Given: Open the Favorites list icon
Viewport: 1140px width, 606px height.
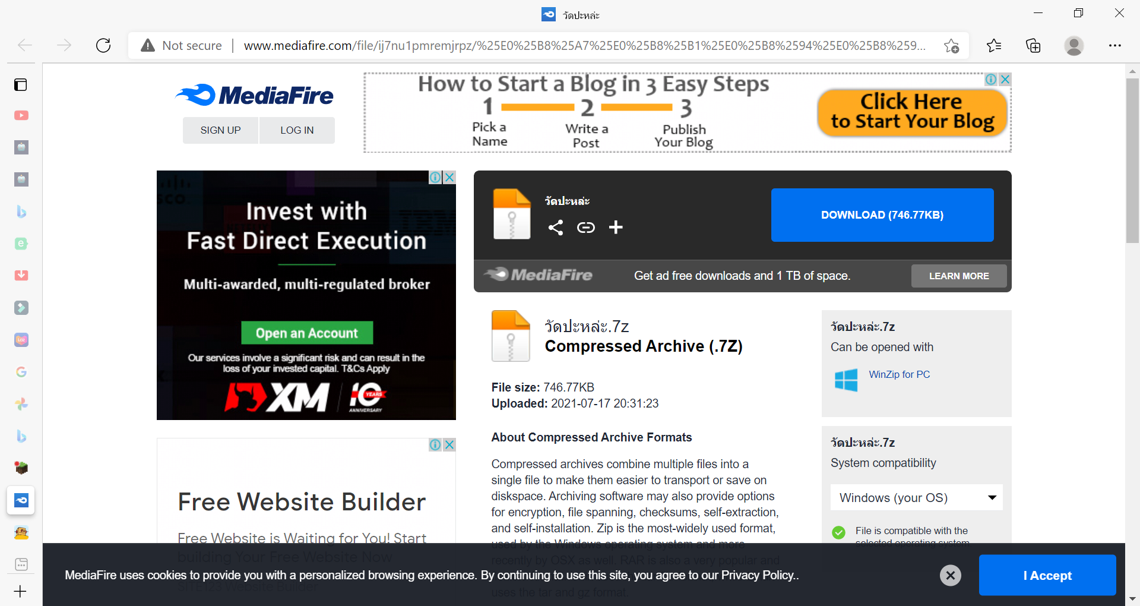Looking at the screenshot, I should (x=994, y=45).
